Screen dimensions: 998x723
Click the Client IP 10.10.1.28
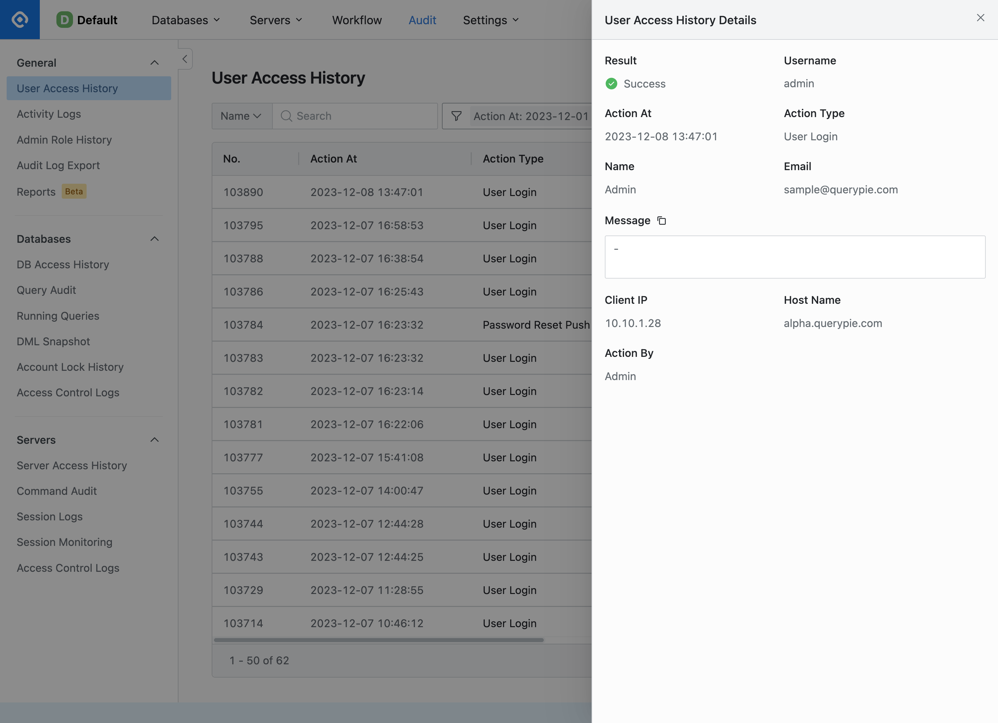coord(633,323)
